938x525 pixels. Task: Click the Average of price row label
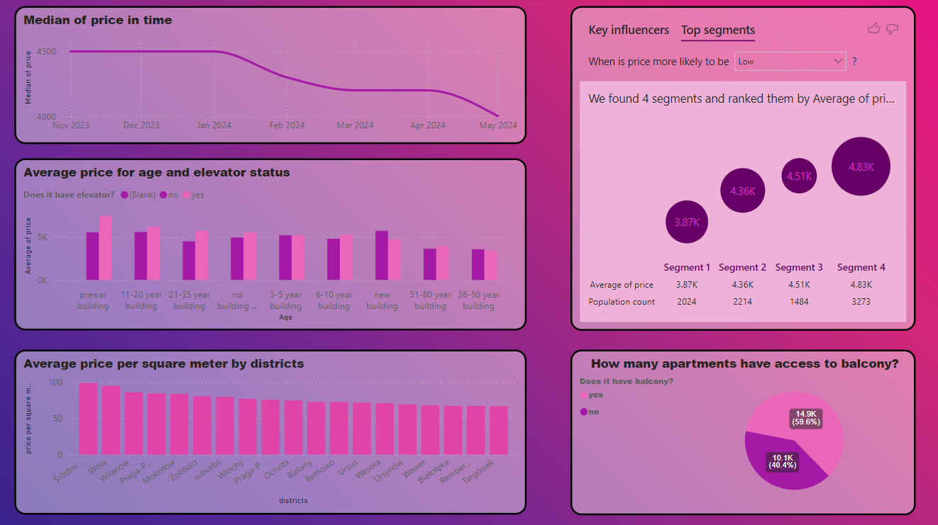click(622, 284)
